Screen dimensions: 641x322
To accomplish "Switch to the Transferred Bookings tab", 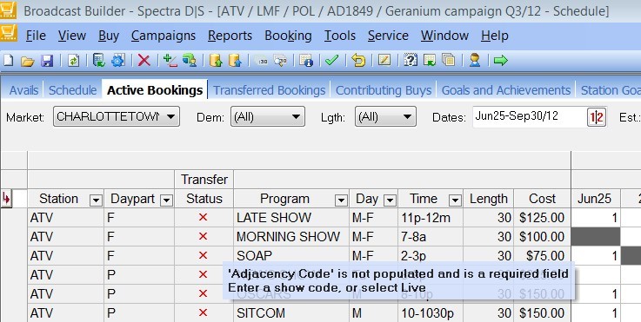I will (269, 90).
